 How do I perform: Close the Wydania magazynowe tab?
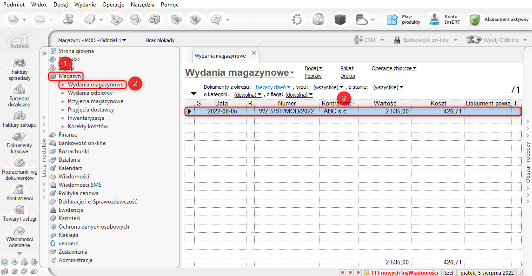(254, 53)
